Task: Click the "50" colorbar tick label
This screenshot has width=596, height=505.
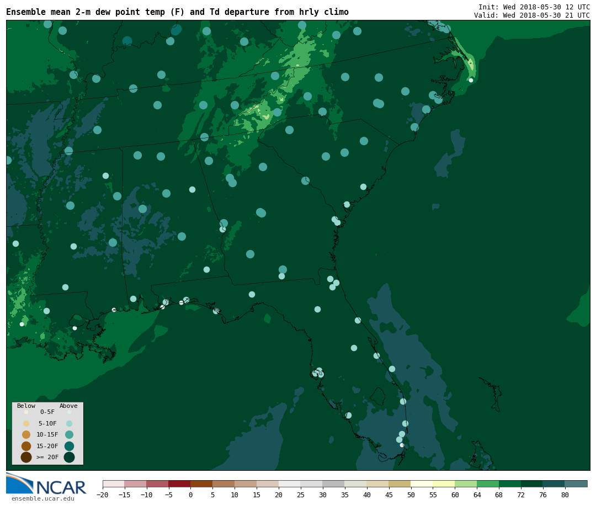Action: 411,495
